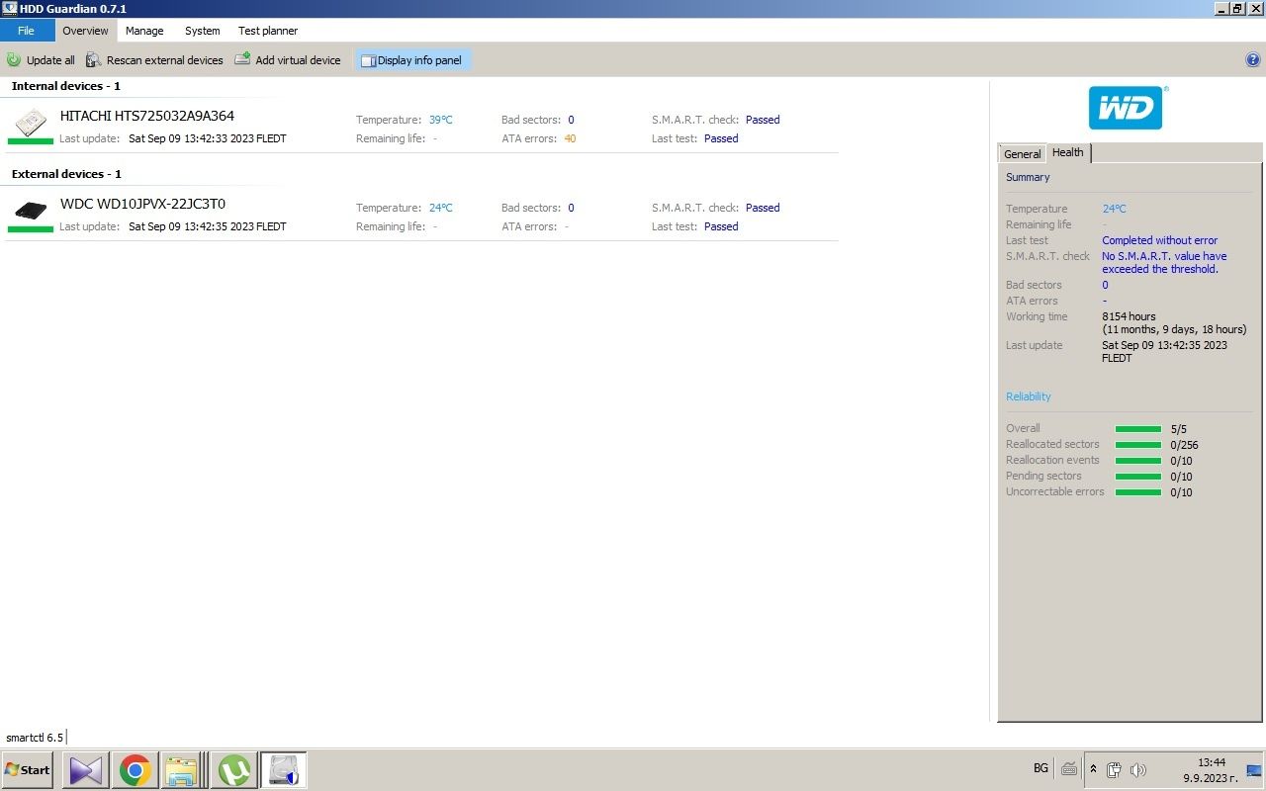Click the 8154 hours working time value
The height and width of the screenshot is (791, 1266).
[1129, 316]
